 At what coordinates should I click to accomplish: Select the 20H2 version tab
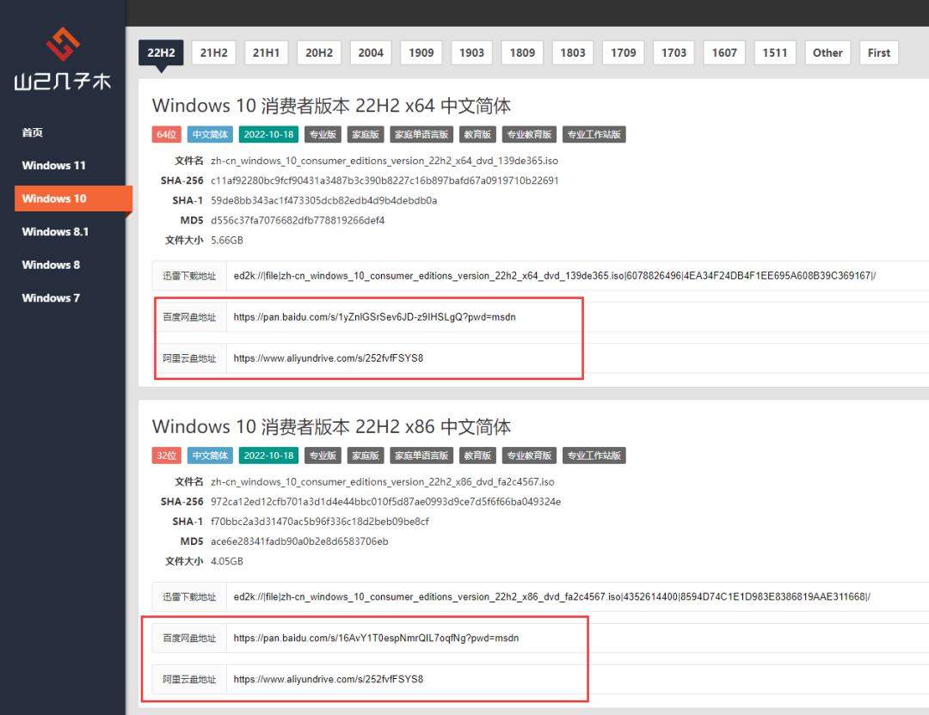[319, 52]
